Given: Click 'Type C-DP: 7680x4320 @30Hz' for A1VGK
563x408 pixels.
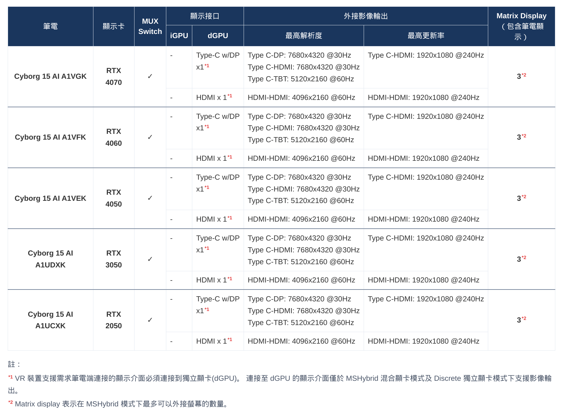Looking at the screenshot, I should tap(299, 55).
